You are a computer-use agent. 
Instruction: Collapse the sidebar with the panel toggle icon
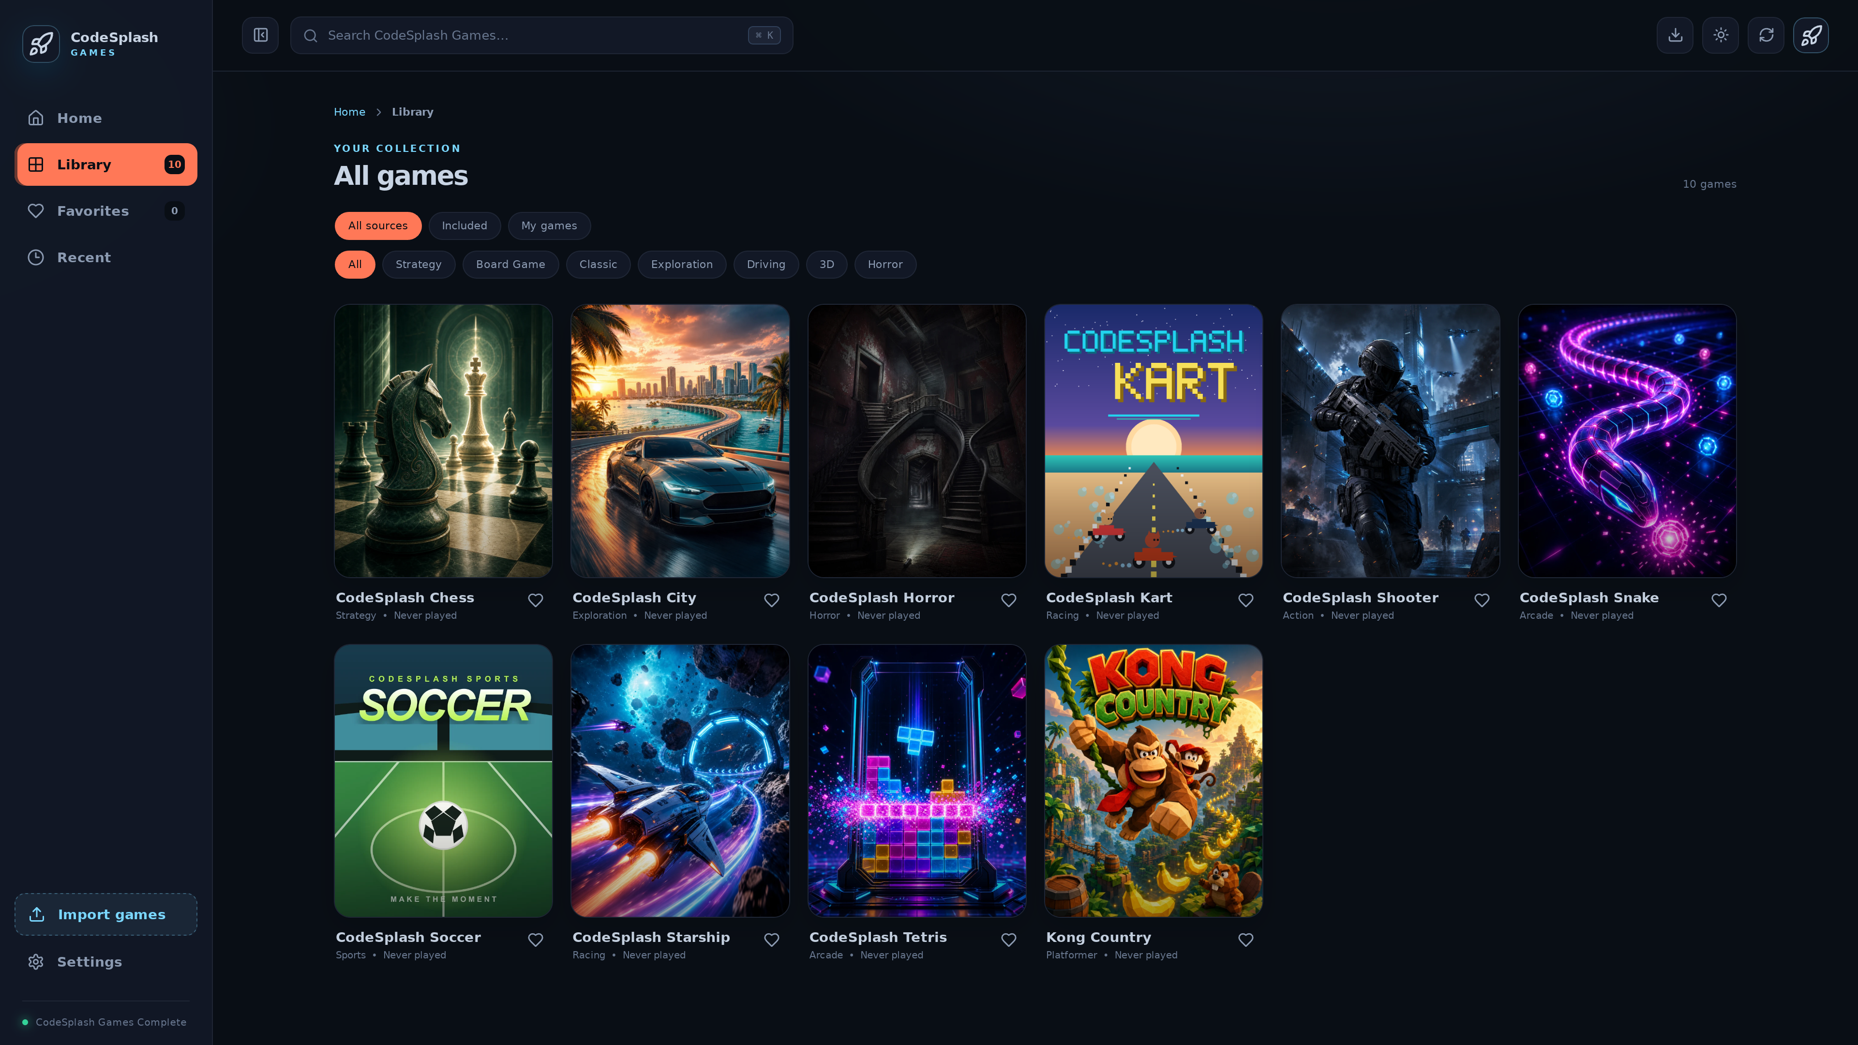[260, 35]
